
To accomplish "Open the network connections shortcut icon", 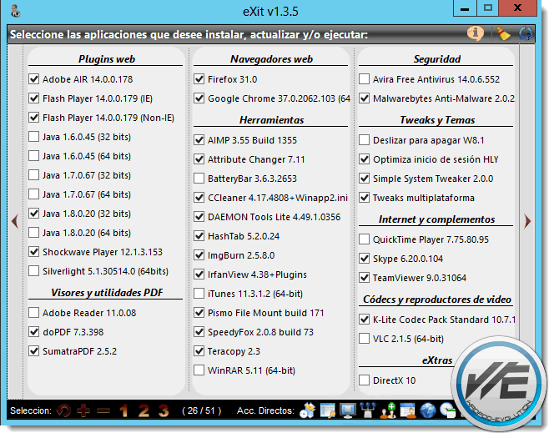I will click(368, 410).
